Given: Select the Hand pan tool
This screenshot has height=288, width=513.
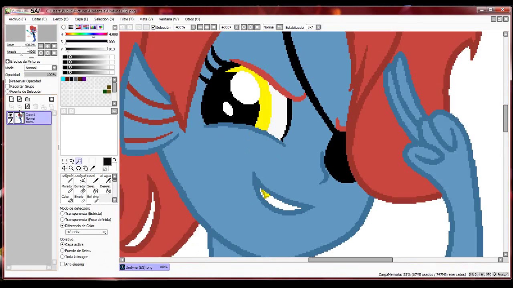Looking at the screenshot, I should point(85,168).
